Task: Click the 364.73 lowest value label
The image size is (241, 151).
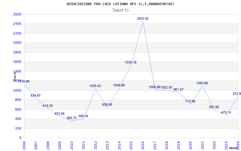Action: (x=71, y=118)
